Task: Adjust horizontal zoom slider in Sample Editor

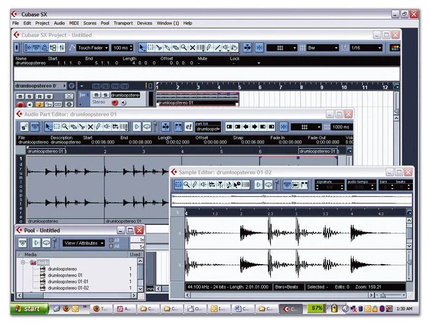Action: 383,295
